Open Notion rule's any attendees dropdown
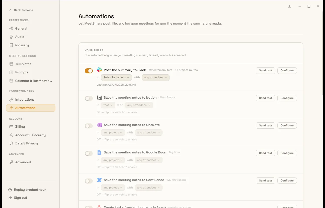325x208 pixels. pos(139,105)
